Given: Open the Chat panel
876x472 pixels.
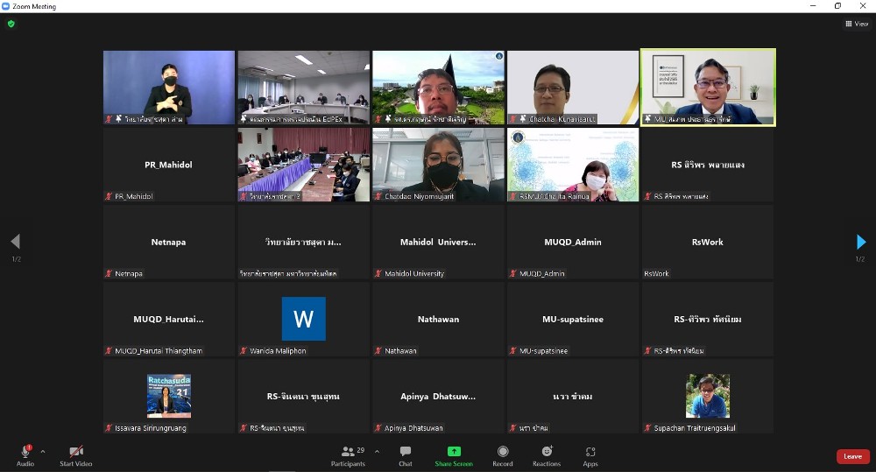Looking at the screenshot, I should [406, 454].
